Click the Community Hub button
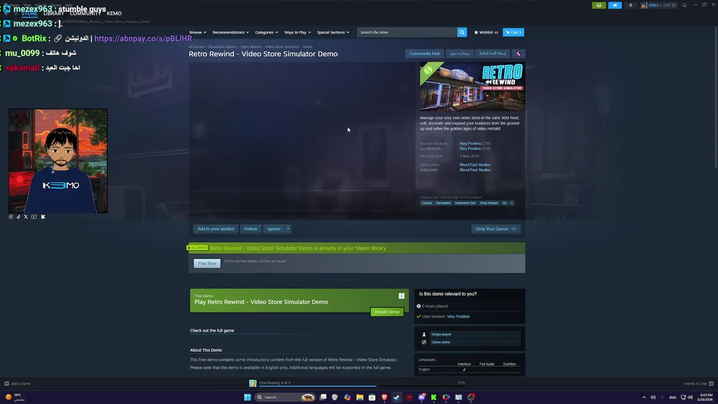Image resolution: width=718 pixels, height=404 pixels. click(425, 53)
